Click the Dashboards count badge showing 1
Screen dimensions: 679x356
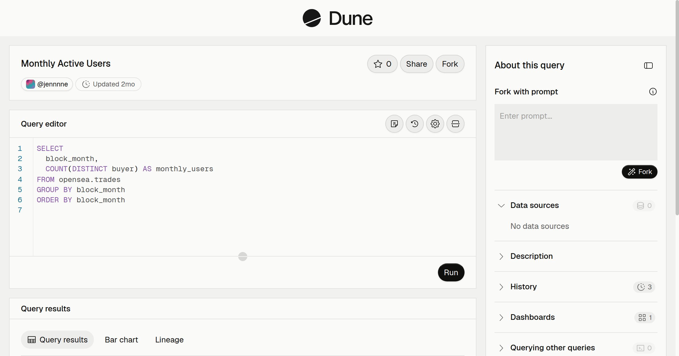(645, 317)
